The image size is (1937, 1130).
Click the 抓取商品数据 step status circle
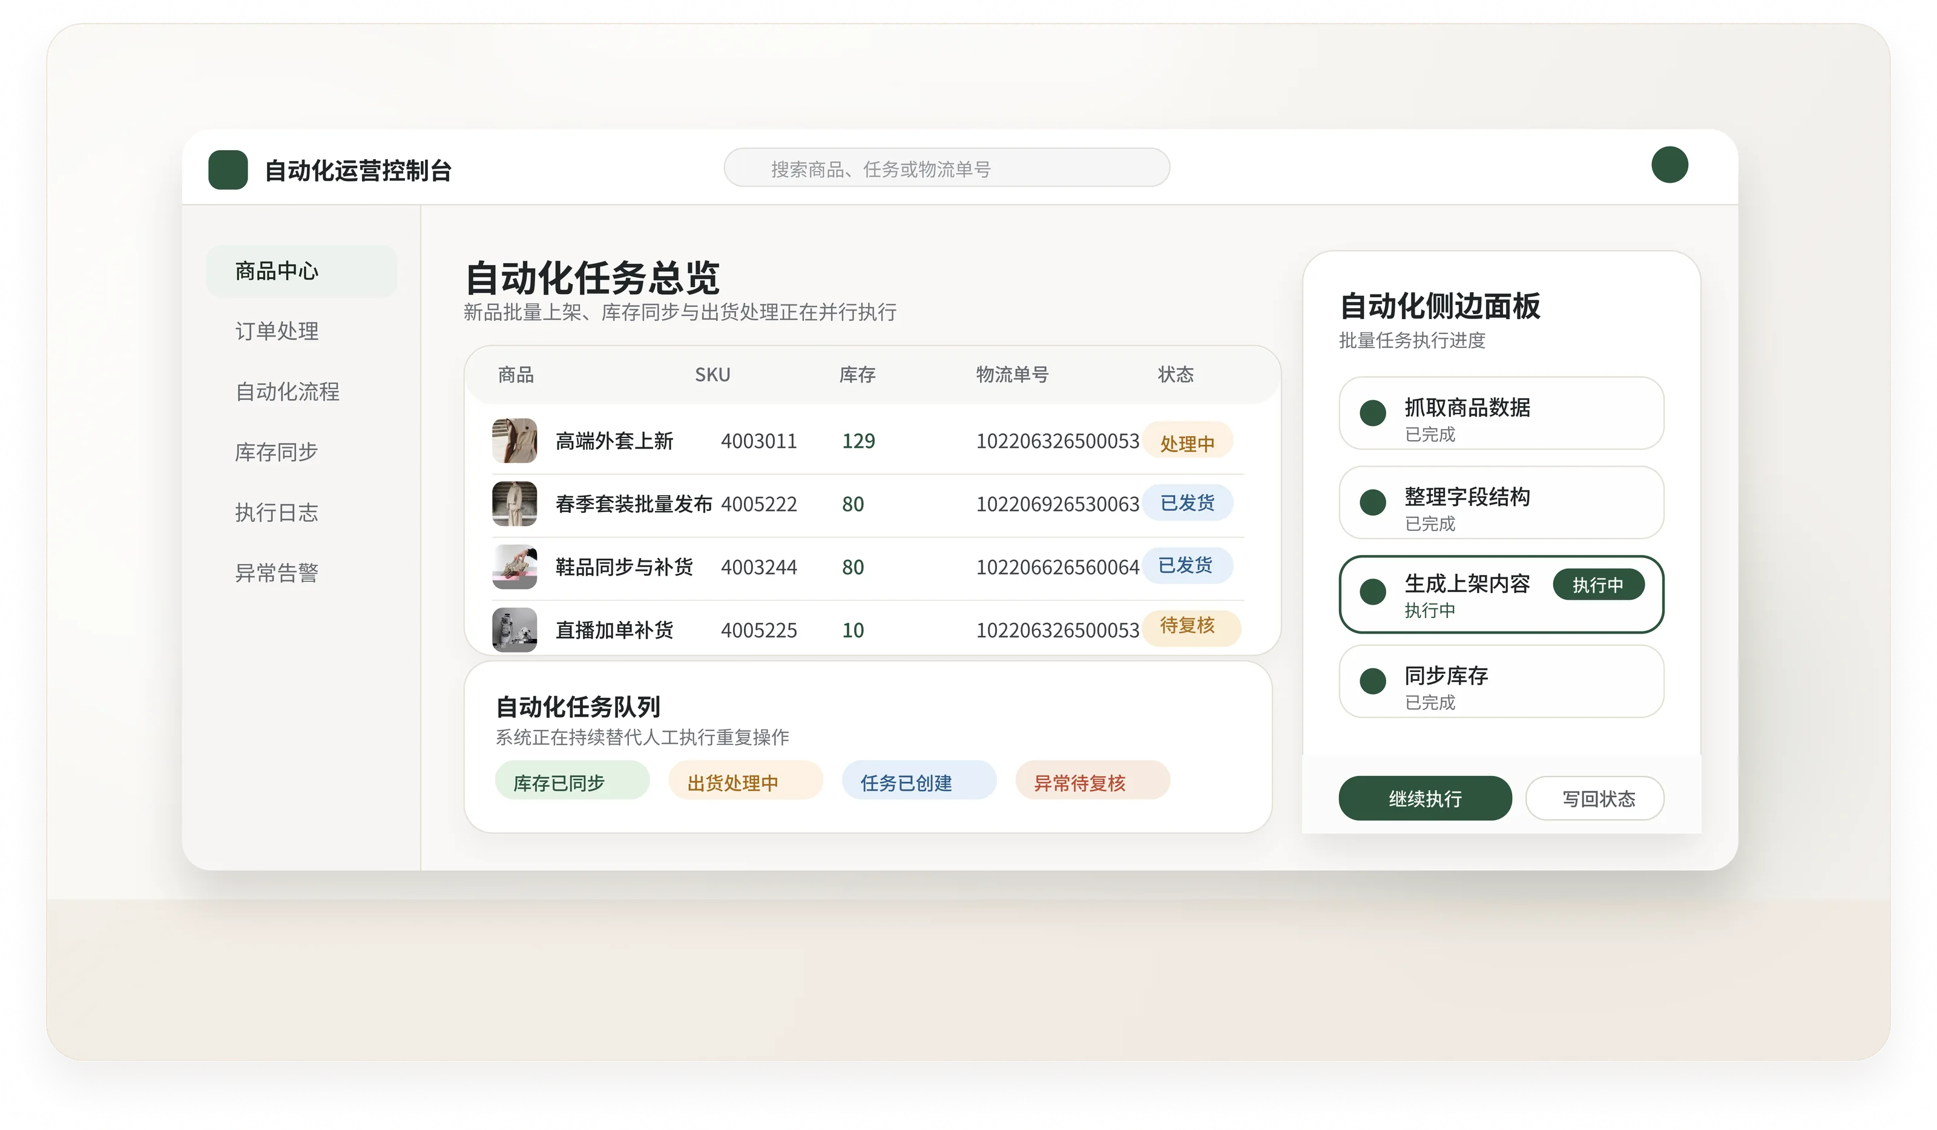(1373, 413)
